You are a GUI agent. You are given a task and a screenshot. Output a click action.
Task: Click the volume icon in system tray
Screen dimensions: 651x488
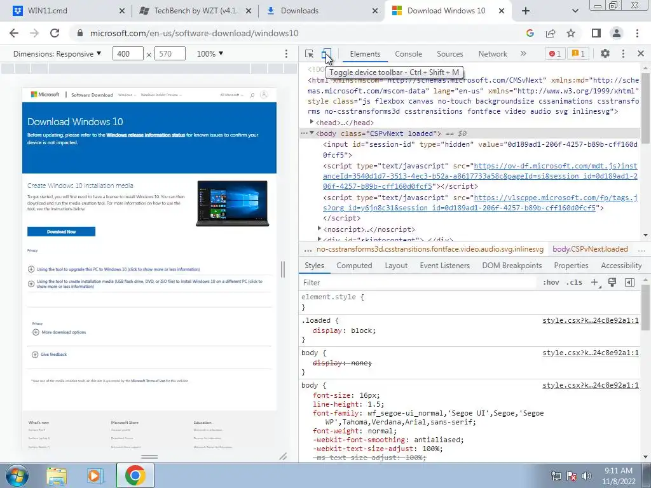(x=587, y=476)
